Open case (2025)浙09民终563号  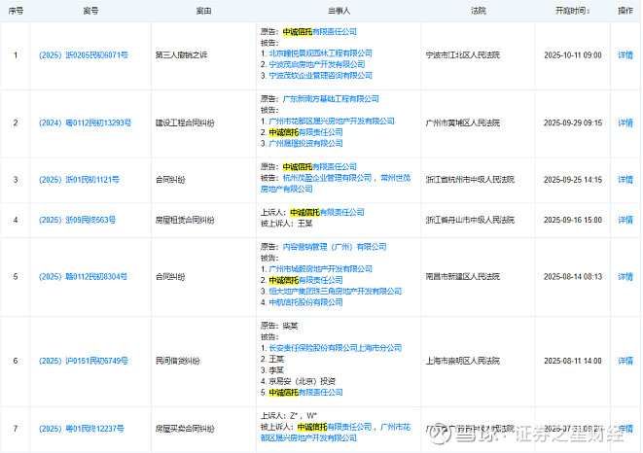[77, 220]
